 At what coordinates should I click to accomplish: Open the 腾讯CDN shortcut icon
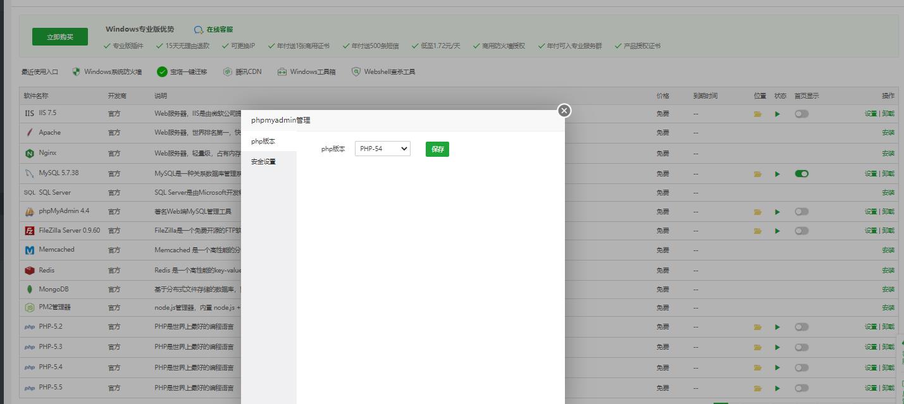[228, 72]
